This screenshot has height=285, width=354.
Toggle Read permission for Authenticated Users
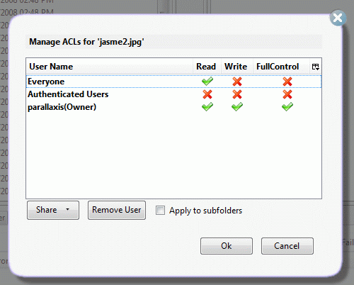point(207,94)
